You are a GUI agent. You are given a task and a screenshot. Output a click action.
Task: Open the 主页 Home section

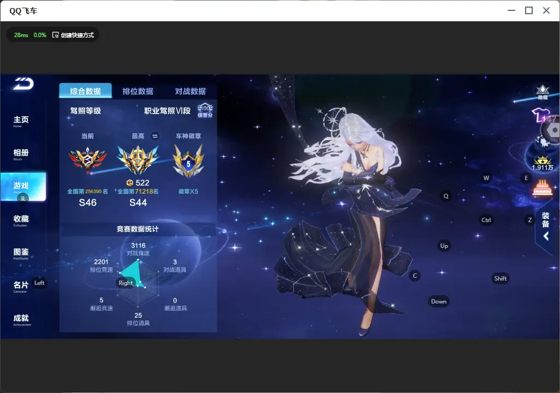click(21, 121)
